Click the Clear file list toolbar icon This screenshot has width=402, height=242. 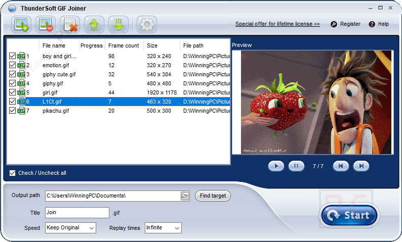pos(70,25)
